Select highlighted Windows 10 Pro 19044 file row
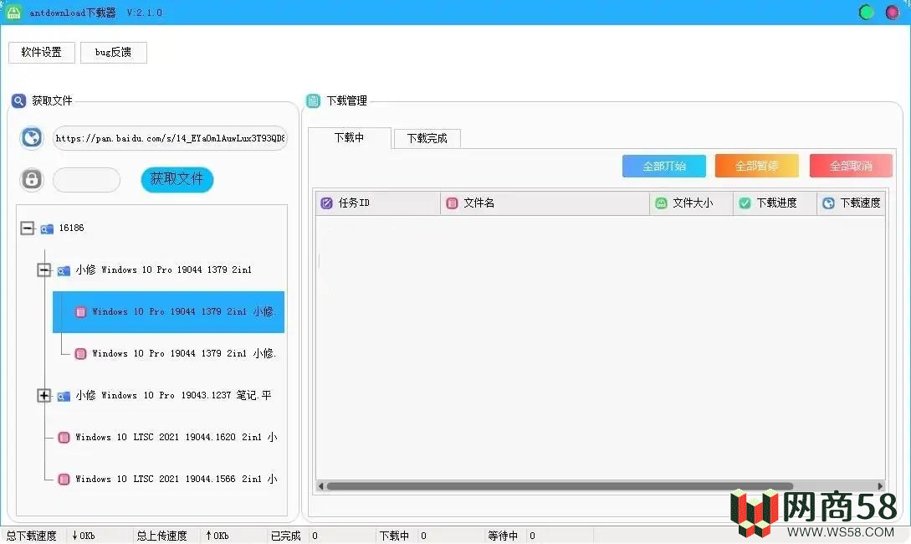 168,312
